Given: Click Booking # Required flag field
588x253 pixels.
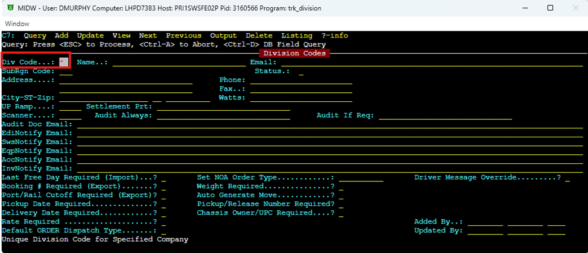Looking at the screenshot, I should pos(163,186).
